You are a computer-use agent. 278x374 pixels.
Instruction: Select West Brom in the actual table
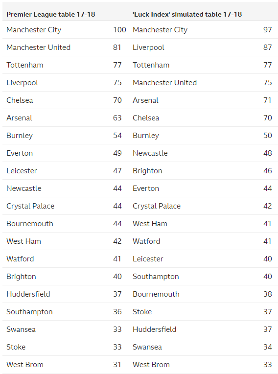(25, 365)
